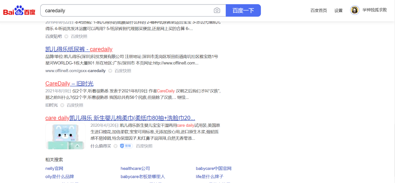The height and width of the screenshot is (183, 395).
Task: Open 设置 menu
Action: tap(338, 11)
